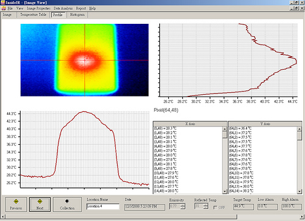Decrease the Emissivity value with down arrow
The height and width of the screenshot is (221, 305).
point(183,208)
